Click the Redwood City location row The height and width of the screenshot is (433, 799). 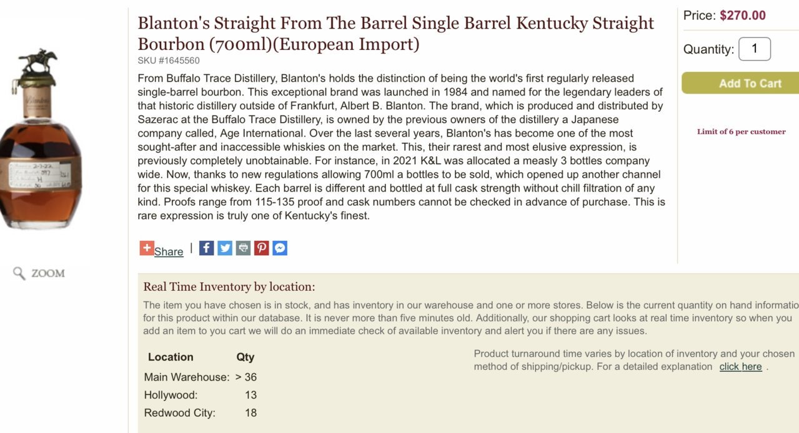coord(201,412)
